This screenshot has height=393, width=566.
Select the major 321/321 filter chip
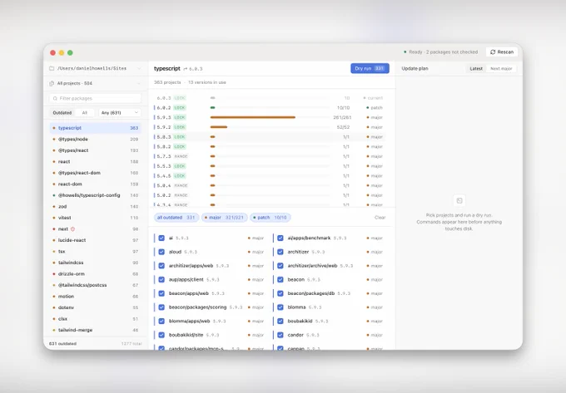225,218
